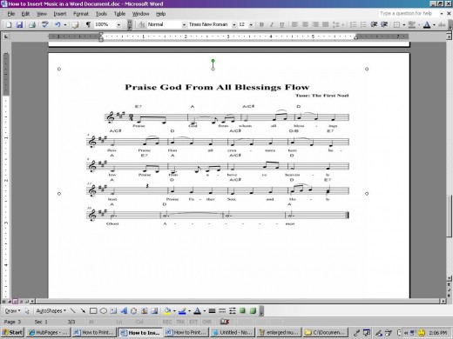
Task: Expand the AutoShapes menu
Action: tap(51, 310)
